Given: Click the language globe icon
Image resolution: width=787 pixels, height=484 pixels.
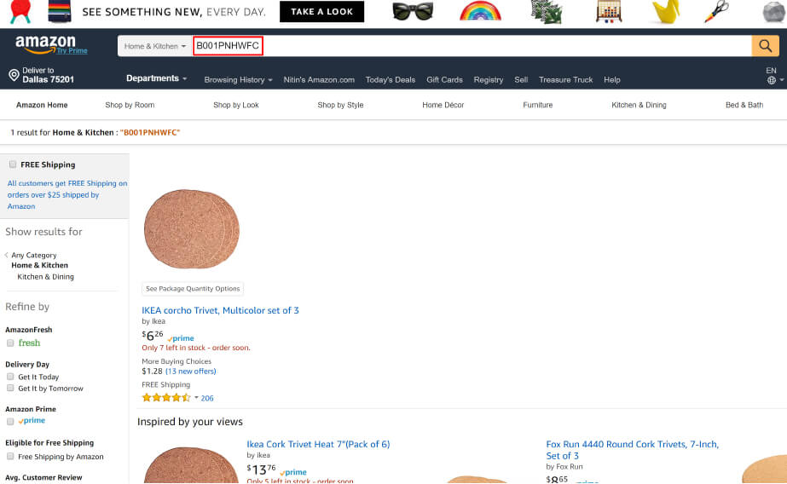Looking at the screenshot, I should click(x=771, y=80).
